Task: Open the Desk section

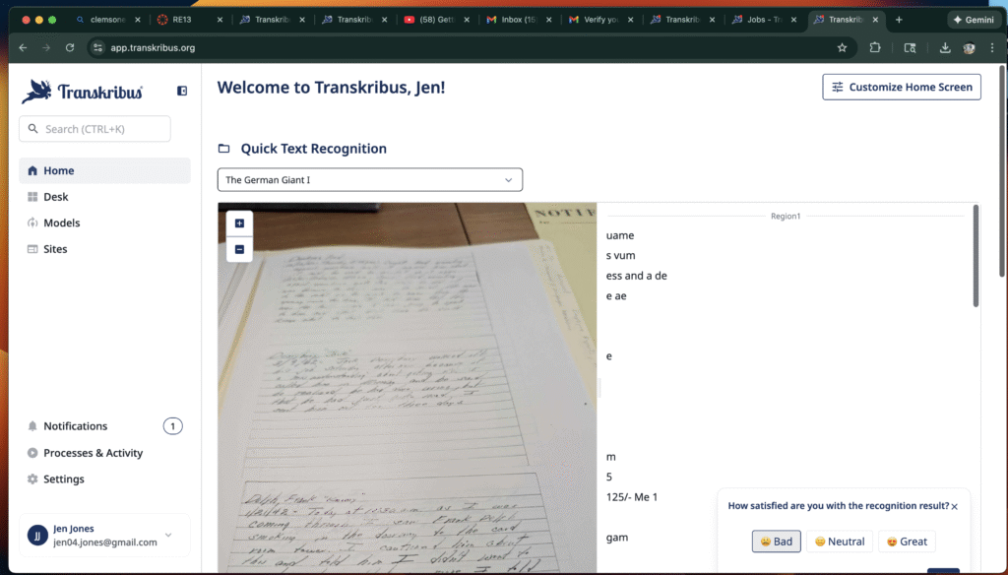Action: click(56, 197)
